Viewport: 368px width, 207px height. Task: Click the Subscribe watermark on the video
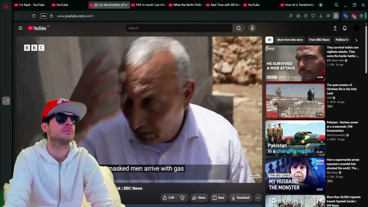[254, 176]
